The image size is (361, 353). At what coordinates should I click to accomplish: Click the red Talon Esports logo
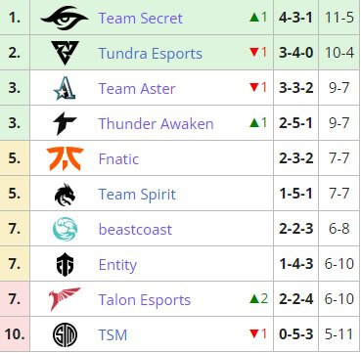tap(65, 299)
